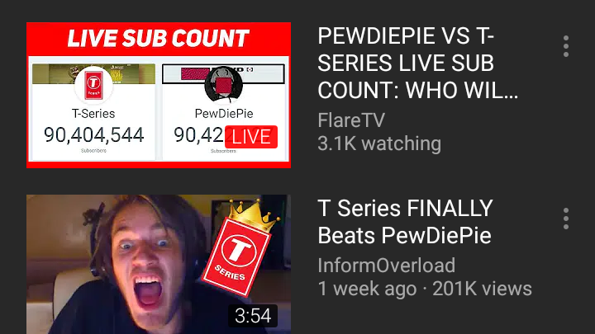Click the LIVE SUB COUNT red banner
Viewport: 595px width, 334px height.
pos(159,39)
